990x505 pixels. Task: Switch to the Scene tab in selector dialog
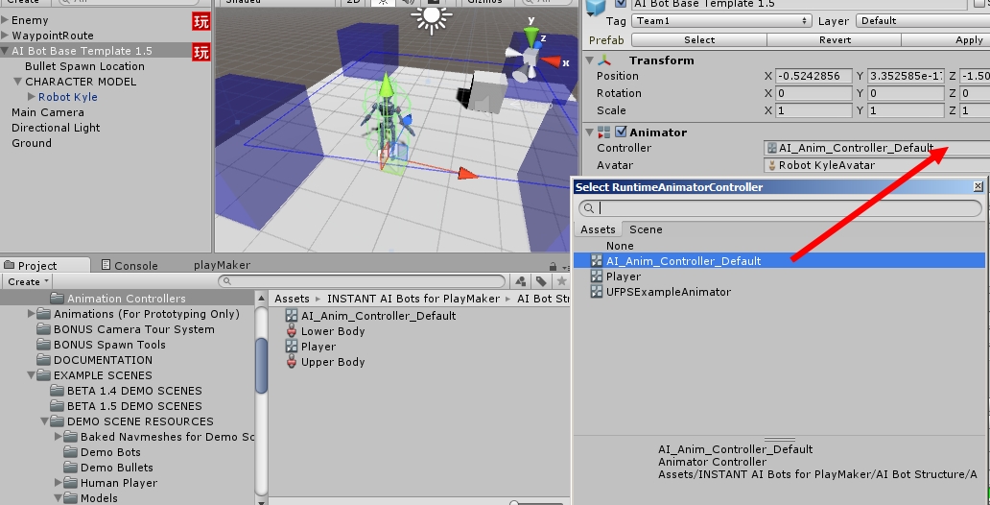[646, 229]
